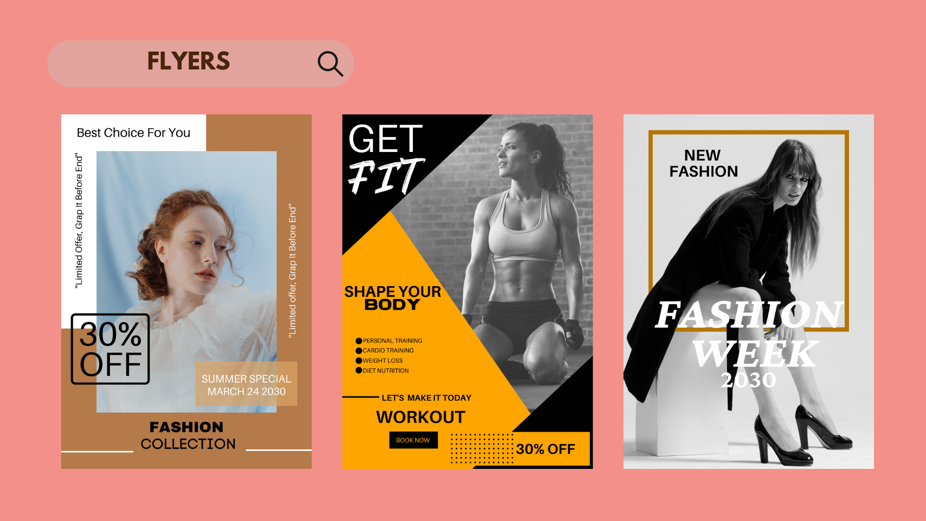The image size is (926, 521).
Task: Open the Fashion Collection flyer thumbnail
Action: (186, 291)
